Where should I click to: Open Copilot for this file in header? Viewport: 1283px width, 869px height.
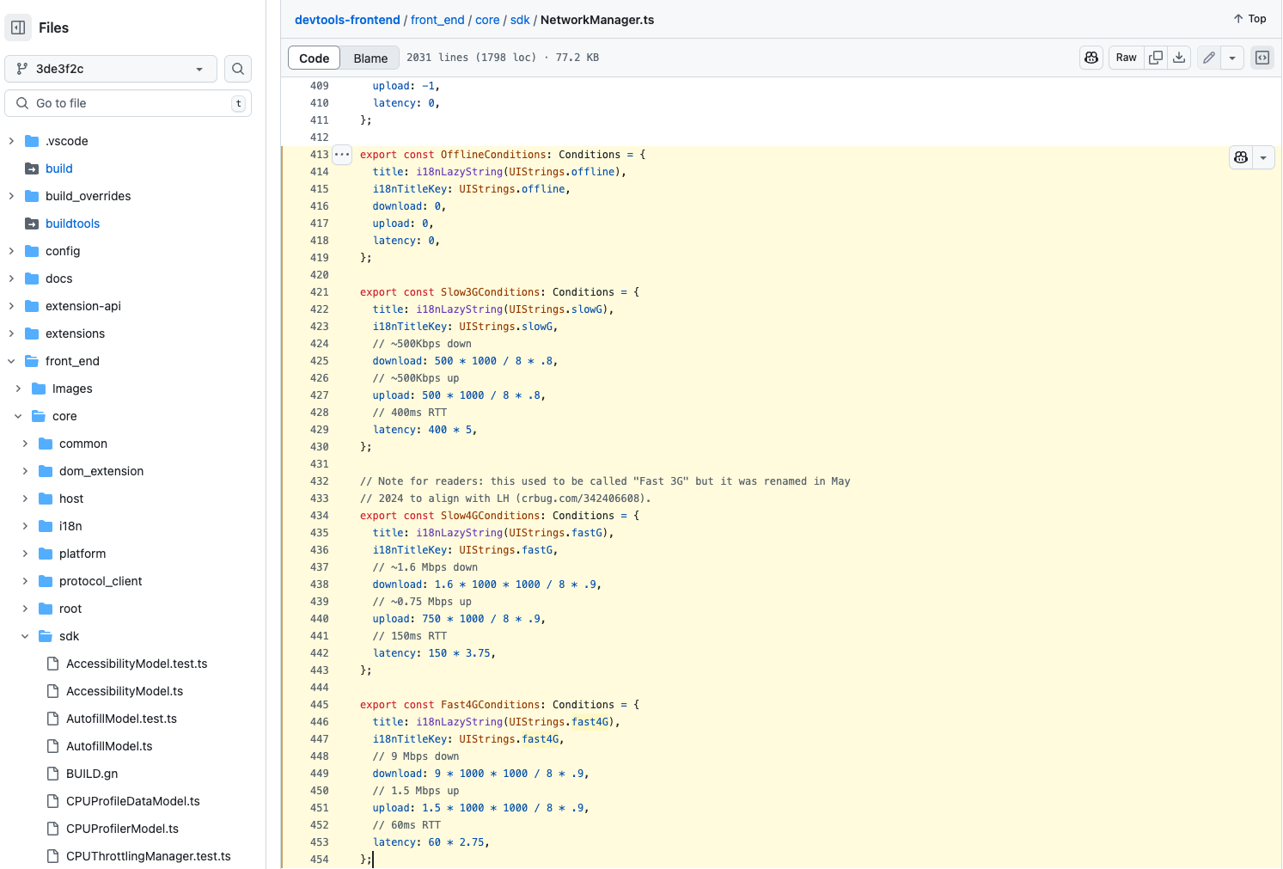(x=1091, y=58)
